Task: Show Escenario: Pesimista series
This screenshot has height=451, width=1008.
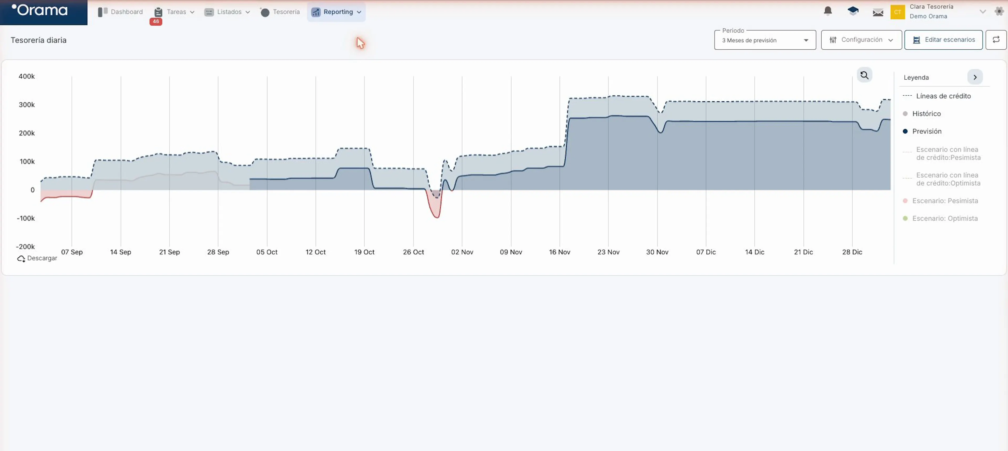Action: point(940,201)
